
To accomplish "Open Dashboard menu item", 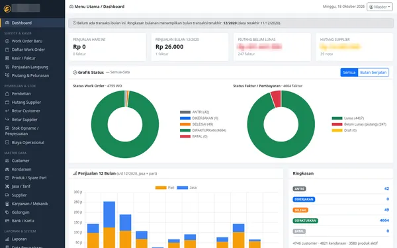I will 32,22.
